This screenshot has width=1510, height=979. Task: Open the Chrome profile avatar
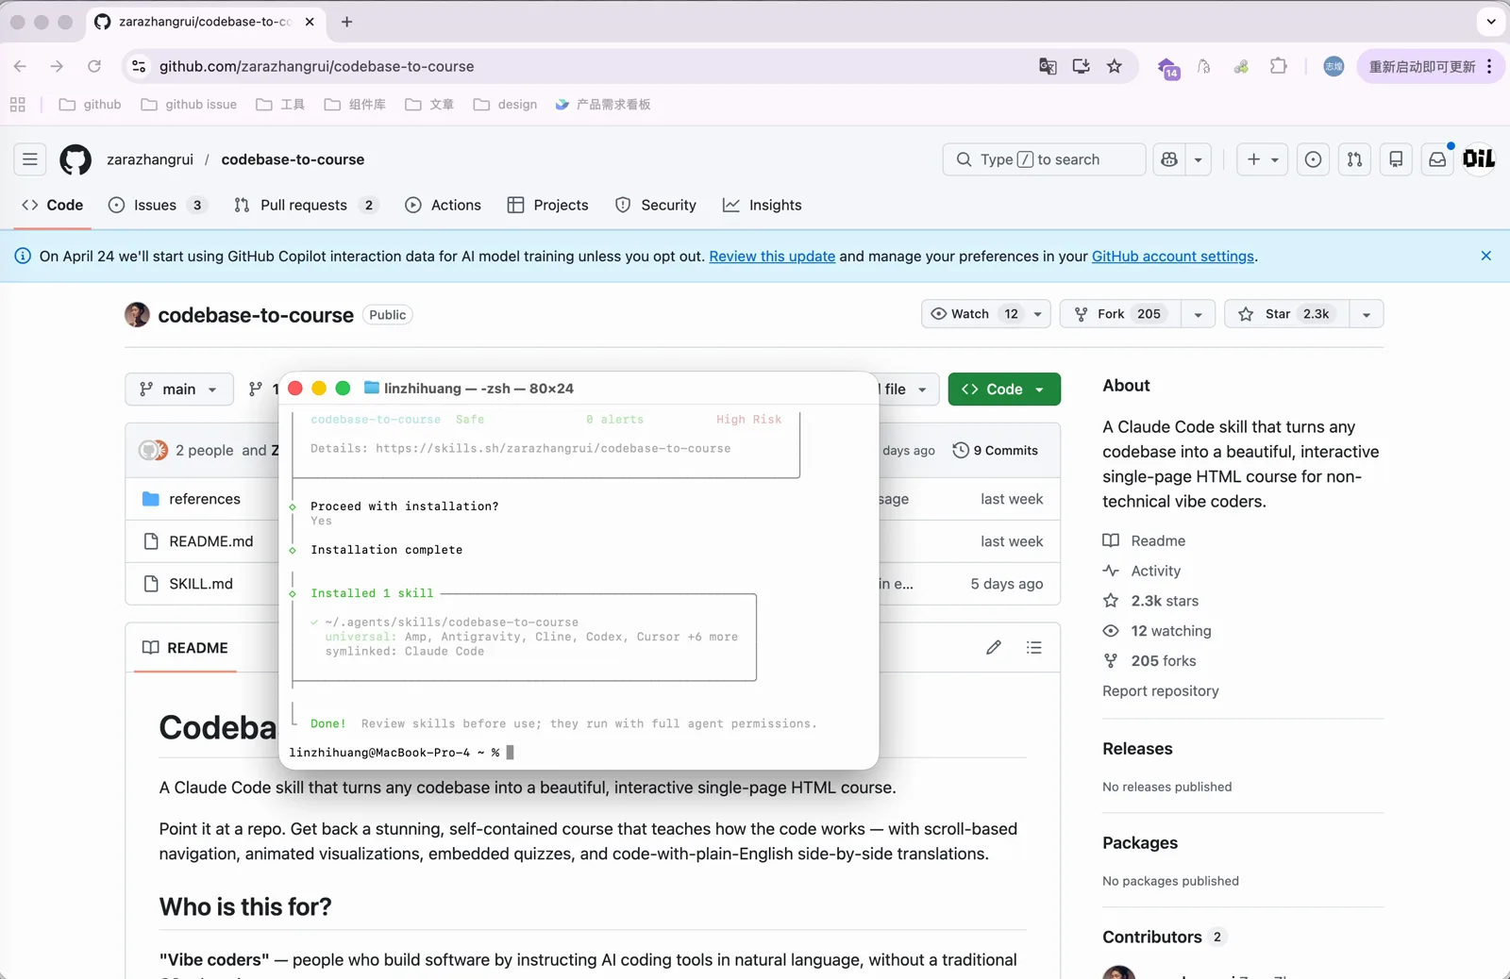click(x=1334, y=66)
